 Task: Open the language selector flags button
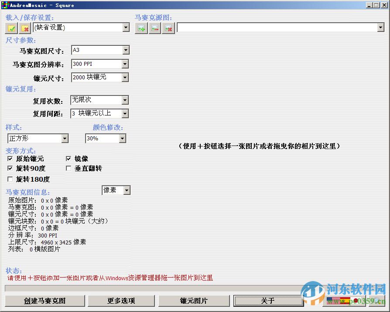click(x=345, y=301)
